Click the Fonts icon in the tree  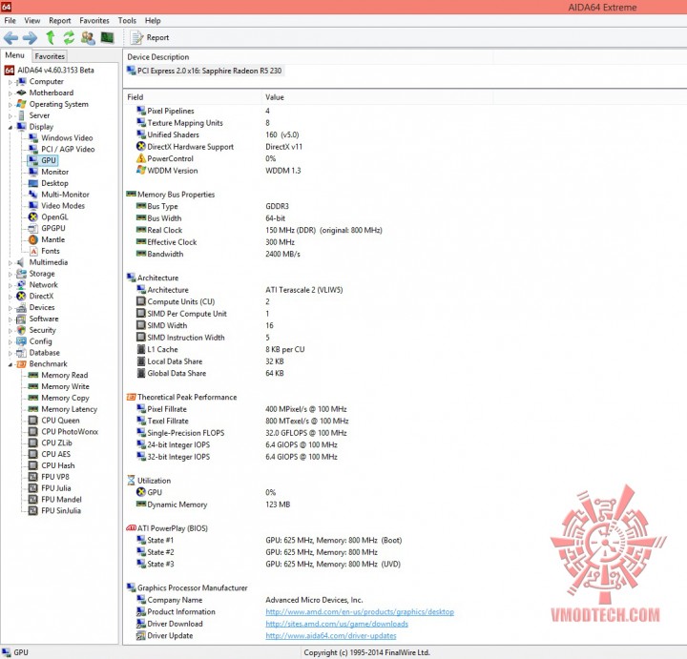(33, 251)
